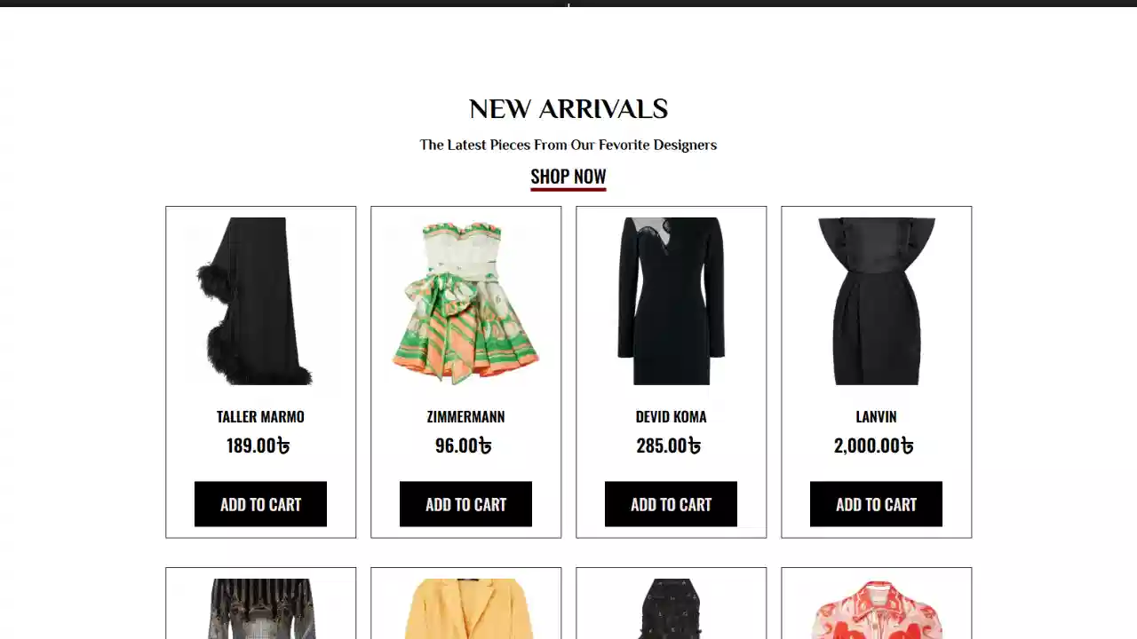This screenshot has width=1137, height=639.
Task: Click the 2,000.00 price label
Action: click(874, 446)
